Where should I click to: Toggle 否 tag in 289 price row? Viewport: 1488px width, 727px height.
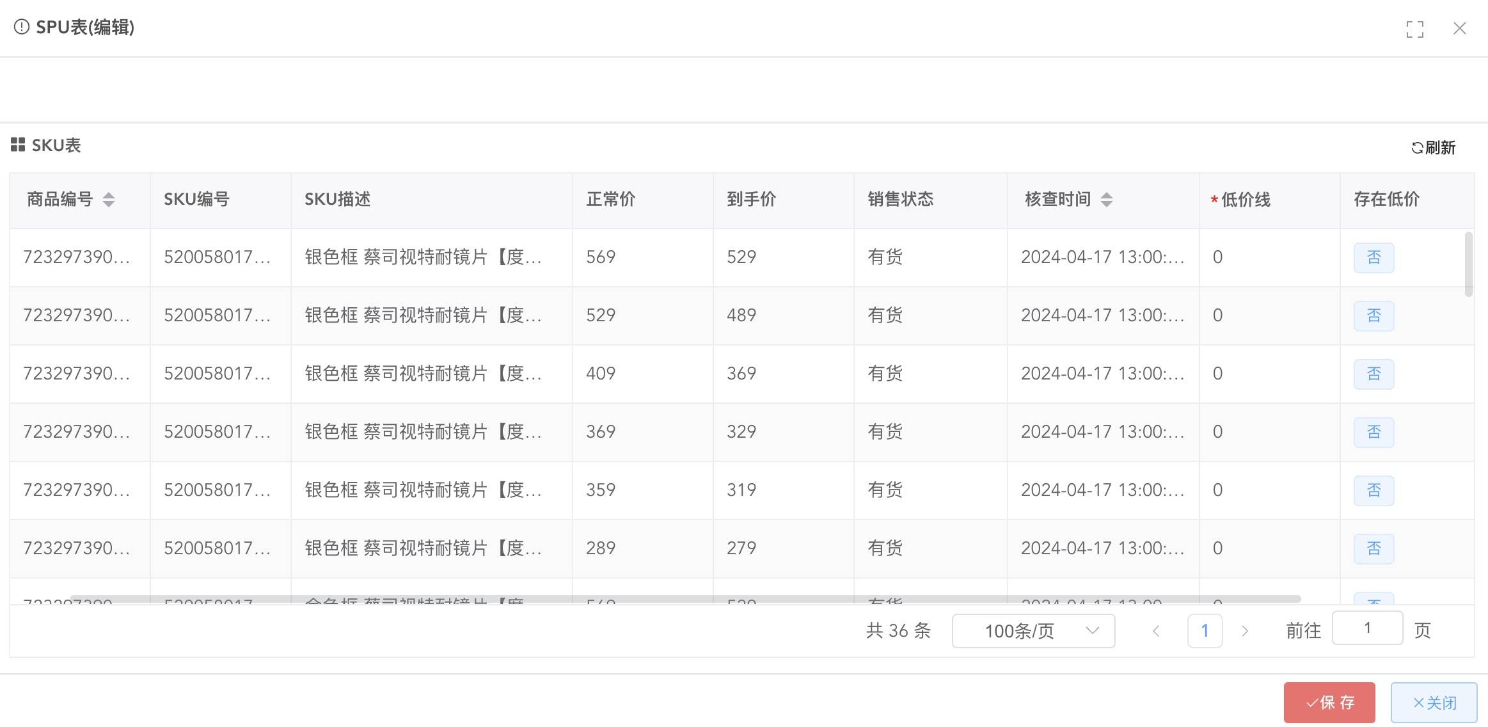tap(1373, 548)
